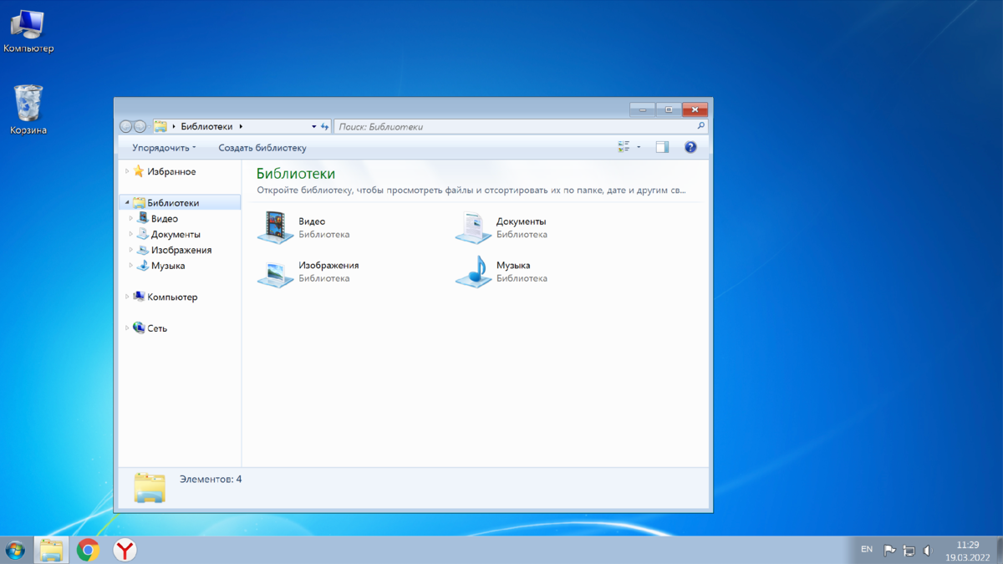Click Explorer icon in the taskbar
1003x564 pixels.
[x=52, y=550]
